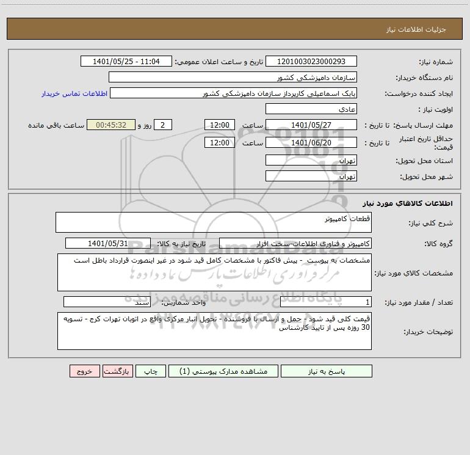Click the delivery city field تهران
Screen dimensions: 470x455
311,176
